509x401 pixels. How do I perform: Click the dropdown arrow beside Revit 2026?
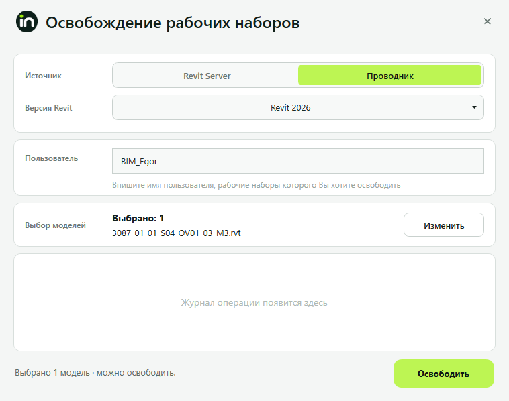[474, 107]
